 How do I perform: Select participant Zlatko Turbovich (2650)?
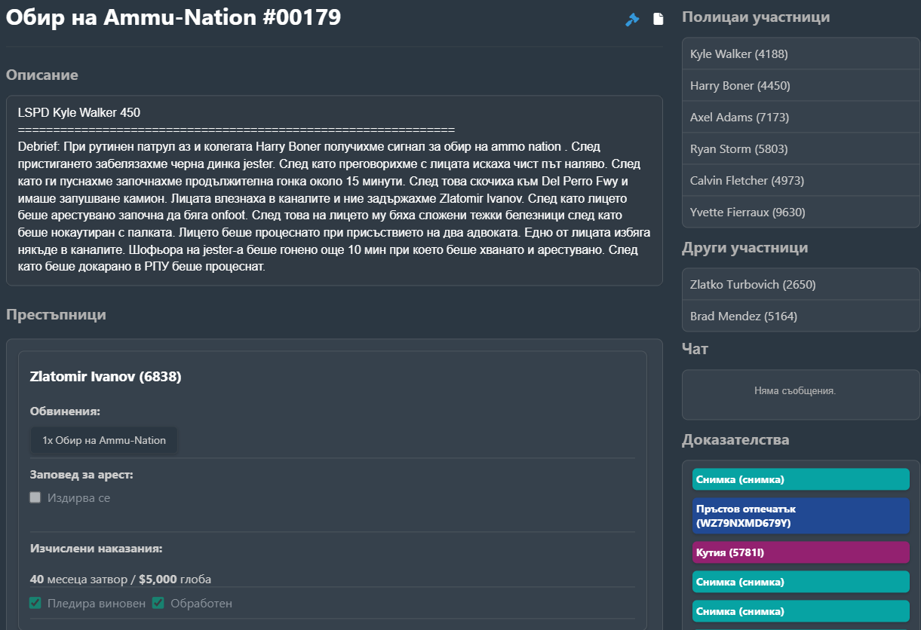click(800, 285)
